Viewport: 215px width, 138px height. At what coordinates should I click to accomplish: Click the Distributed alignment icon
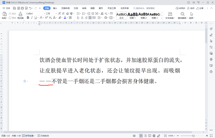94,17
